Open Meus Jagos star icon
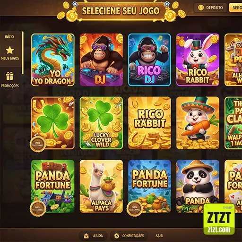The width and height of the screenshot is (242, 242). click(10, 50)
